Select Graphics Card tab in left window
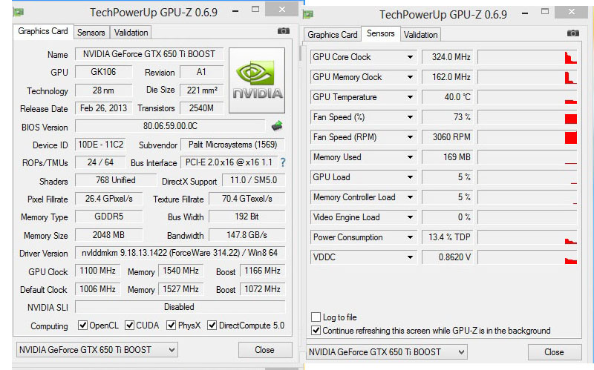 coord(43,31)
